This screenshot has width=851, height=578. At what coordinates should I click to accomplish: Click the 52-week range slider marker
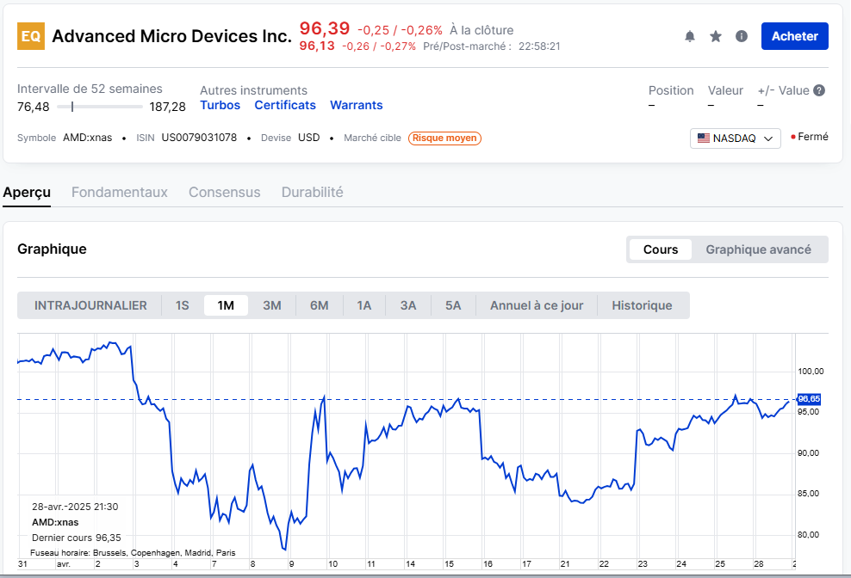tap(72, 107)
